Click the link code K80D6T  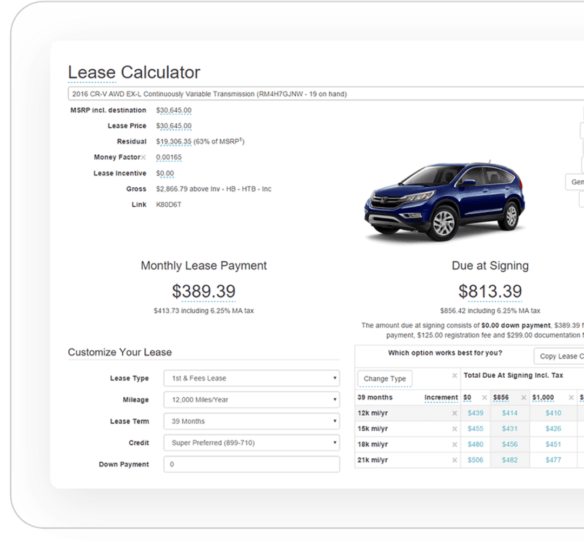coord(169,205)
